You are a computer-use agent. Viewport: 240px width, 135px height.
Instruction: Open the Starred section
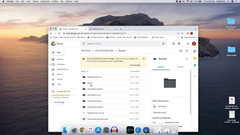(x=60, y=79)
